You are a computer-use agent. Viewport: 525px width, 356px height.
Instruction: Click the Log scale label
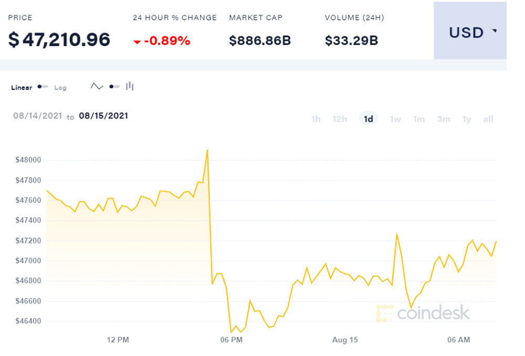pyautogui.click(x=59, y=88)
